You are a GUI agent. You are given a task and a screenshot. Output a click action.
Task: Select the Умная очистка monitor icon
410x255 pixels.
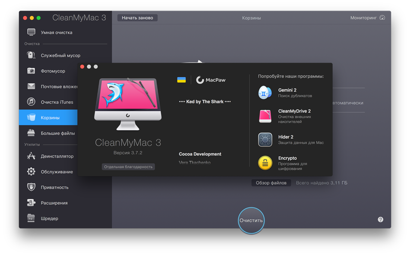(32, 32)
